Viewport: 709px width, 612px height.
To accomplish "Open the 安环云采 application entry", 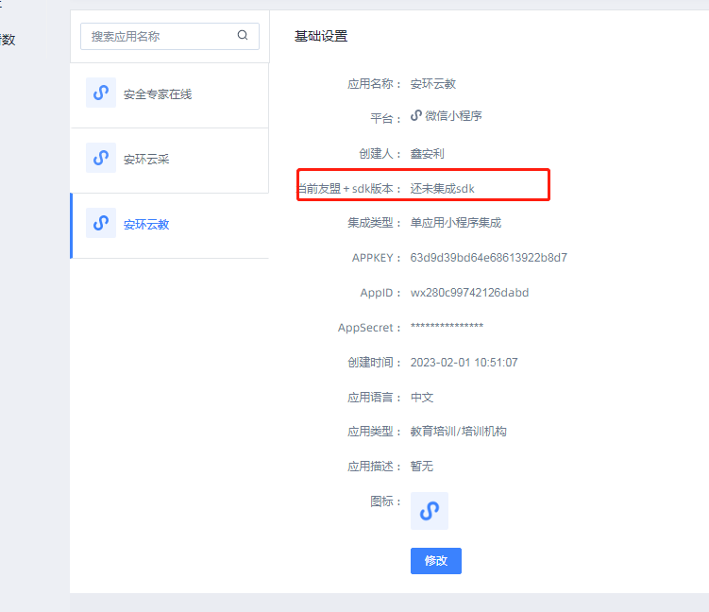I will [146, 160].
